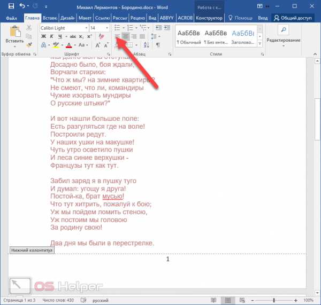The image size is (321, 305).
Task: Switch to the Дизайн tab
Action: [67, 18]
